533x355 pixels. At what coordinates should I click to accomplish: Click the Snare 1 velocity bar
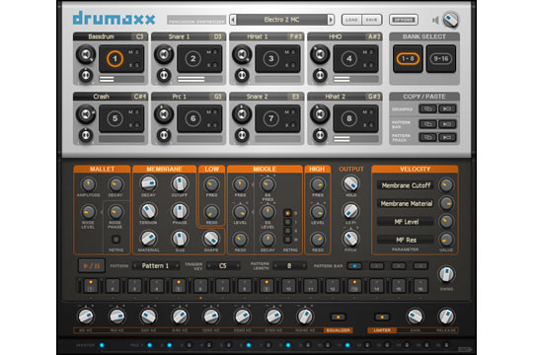pos(199,79)
